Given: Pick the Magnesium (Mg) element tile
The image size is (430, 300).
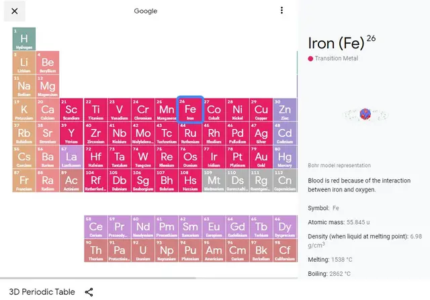Looking at the screenshot, I should coord(48,87).
